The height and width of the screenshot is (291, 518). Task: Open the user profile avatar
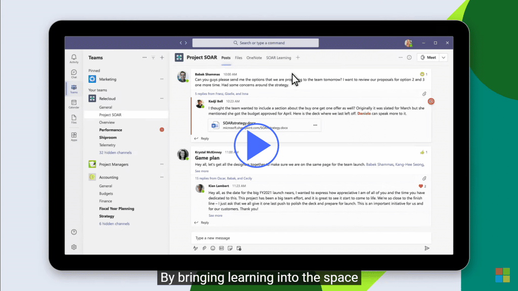coord(408,43)
